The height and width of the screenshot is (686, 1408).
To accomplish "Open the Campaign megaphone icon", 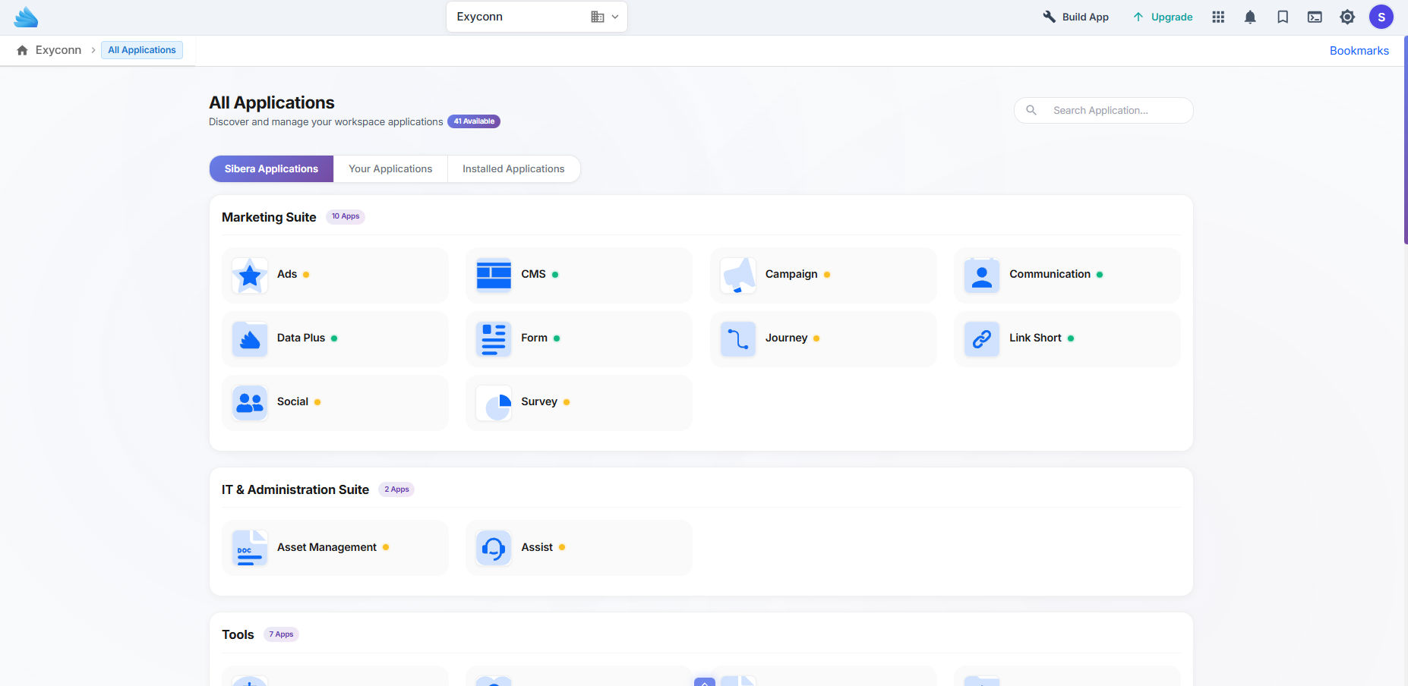I will tap(737, 275).
